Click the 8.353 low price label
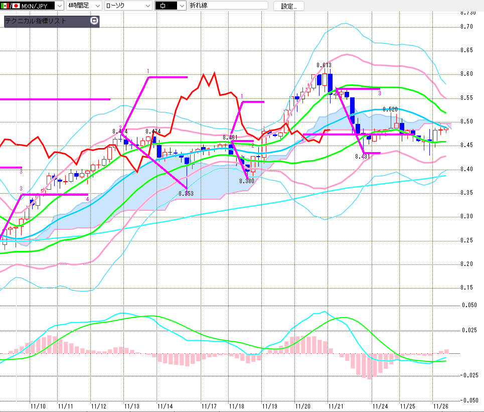 (x=186, y=193)
